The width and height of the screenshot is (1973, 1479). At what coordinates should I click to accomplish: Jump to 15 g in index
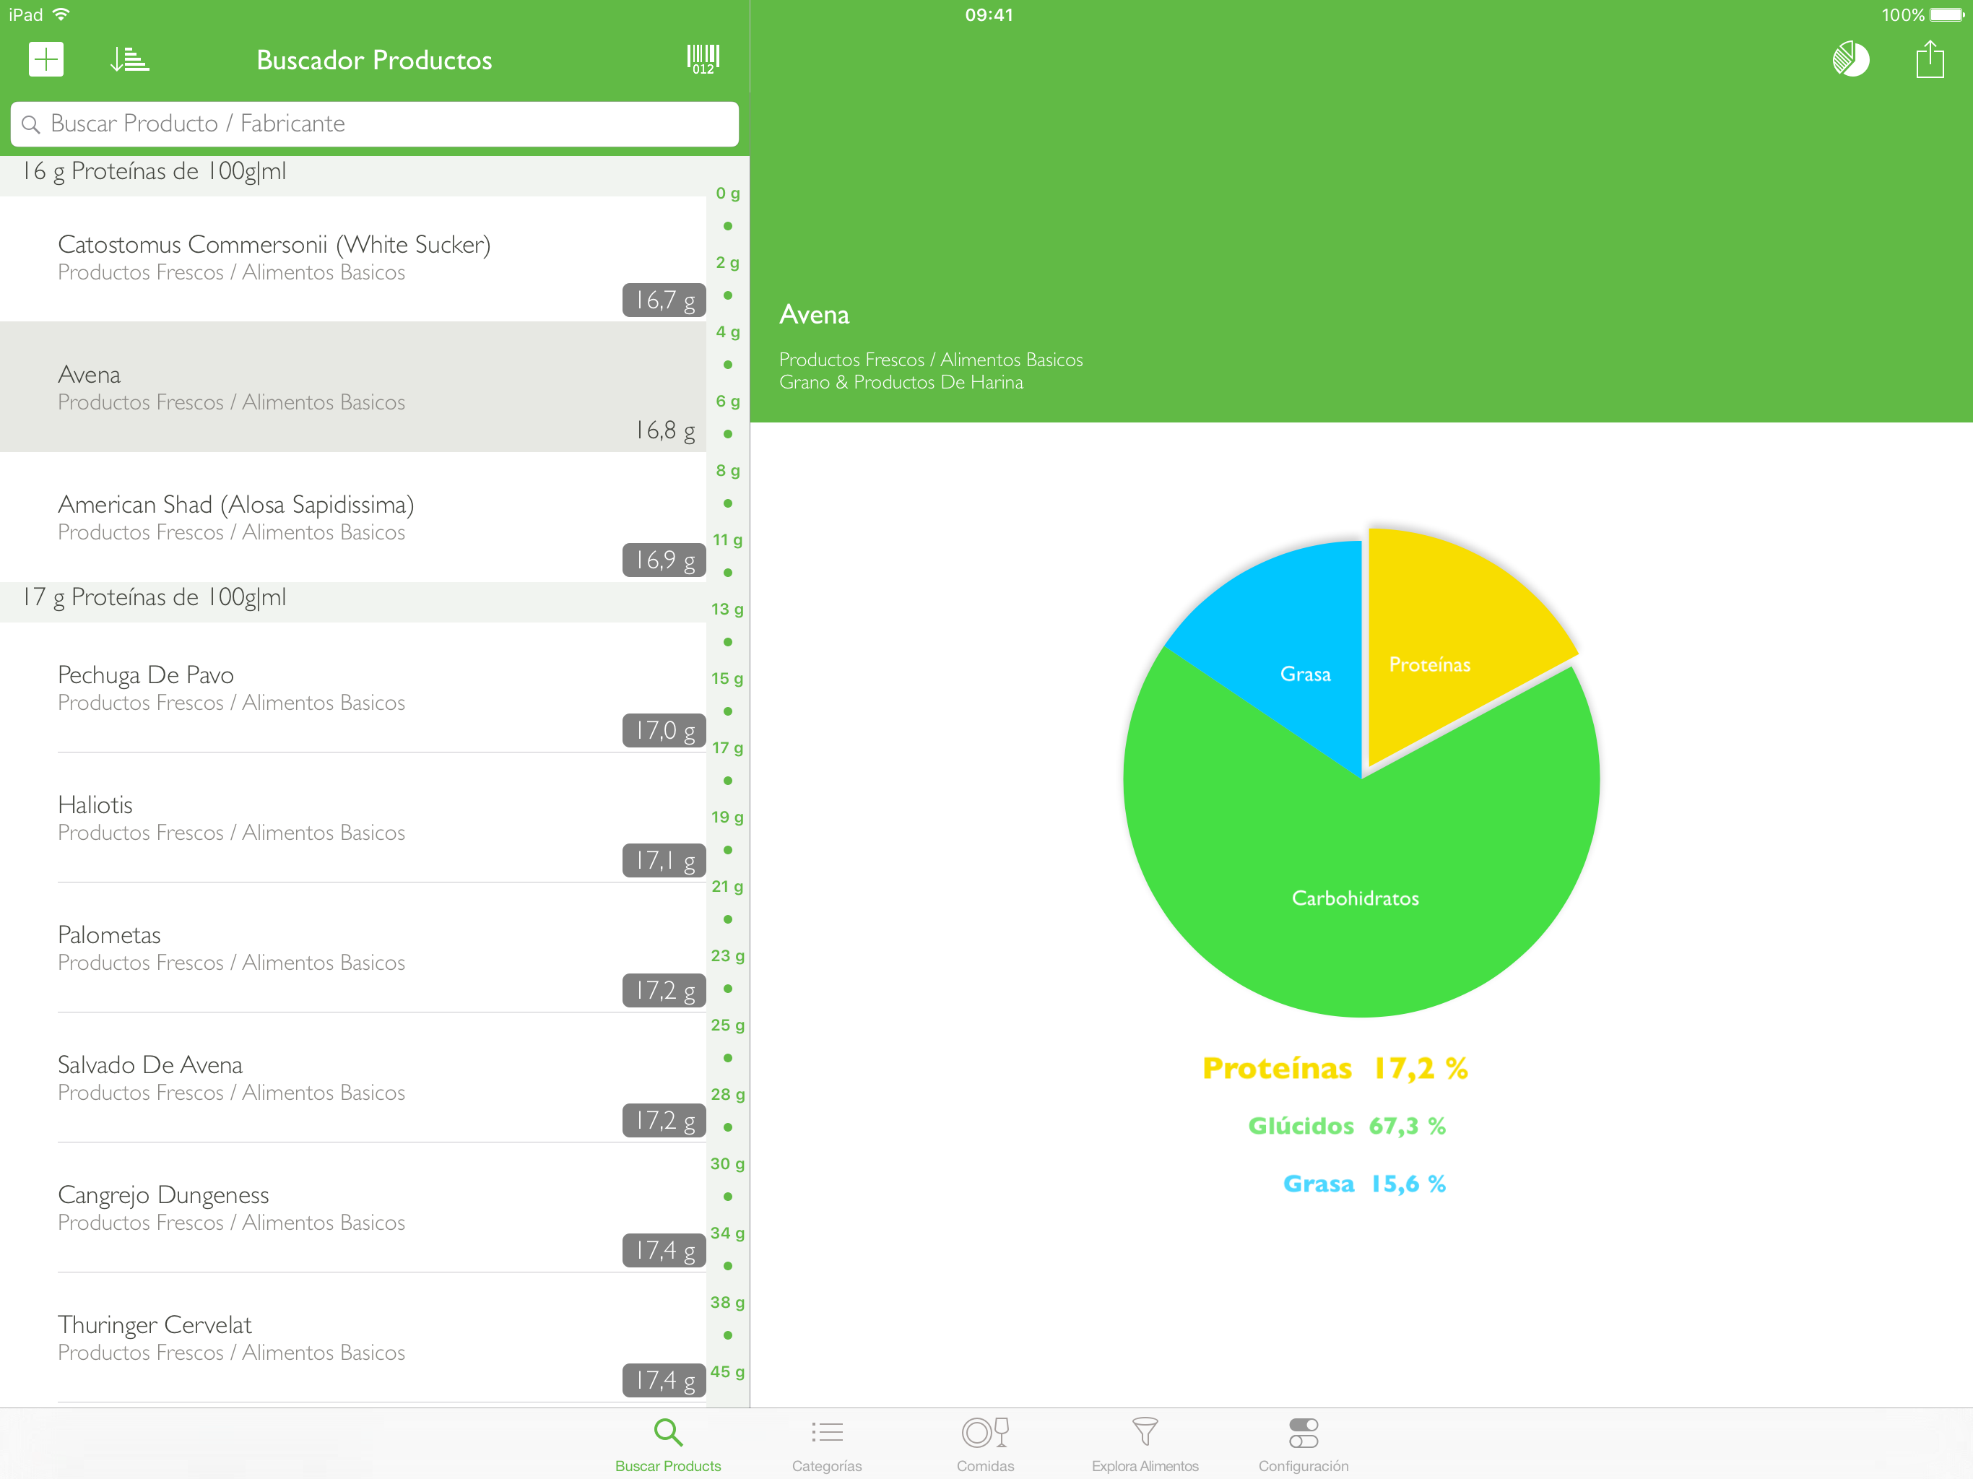(x=728, y=679)
